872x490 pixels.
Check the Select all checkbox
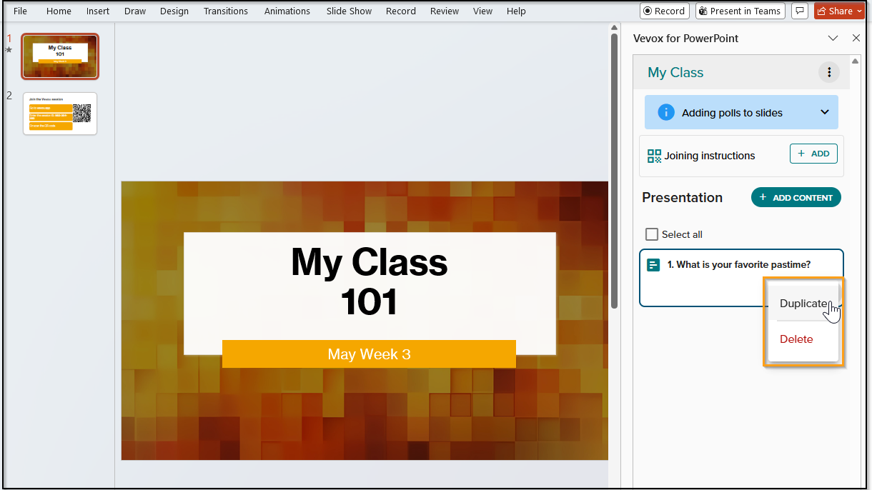651,234
